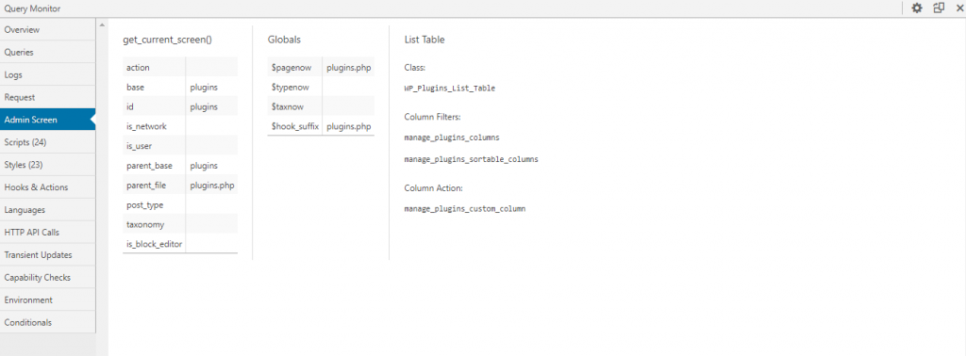Viewport: 966px width, 356px height.
Task: Click plugins.php value for $pagenow
Action: click(x=349, y=67)
